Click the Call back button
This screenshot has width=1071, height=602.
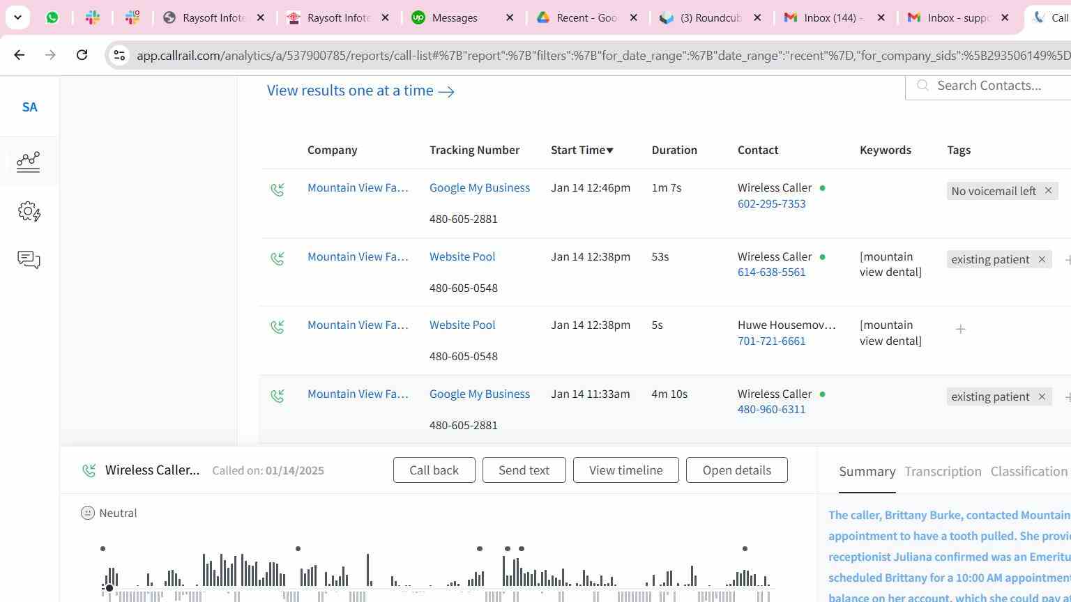(x=434, y=470)
